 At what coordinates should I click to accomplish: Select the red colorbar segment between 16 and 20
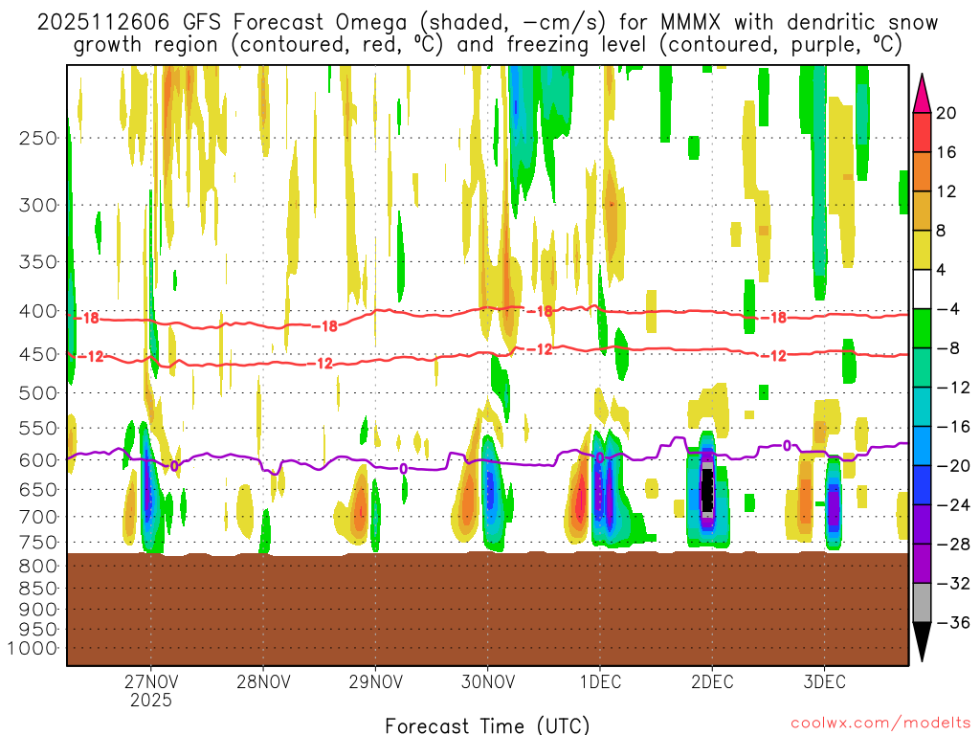coord(923,133)
